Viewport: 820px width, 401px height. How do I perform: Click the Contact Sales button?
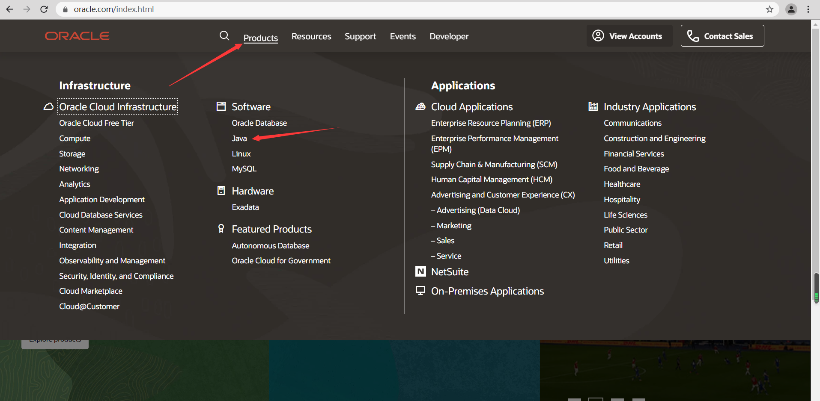(x=722, y=35)
